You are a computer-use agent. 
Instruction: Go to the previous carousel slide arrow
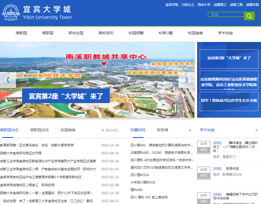(8, 80)
